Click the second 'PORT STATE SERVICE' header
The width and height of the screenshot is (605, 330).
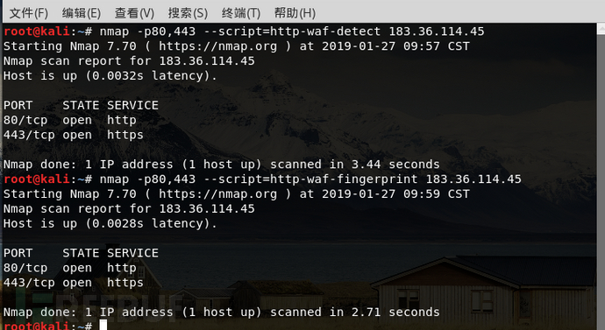[81, 253]
